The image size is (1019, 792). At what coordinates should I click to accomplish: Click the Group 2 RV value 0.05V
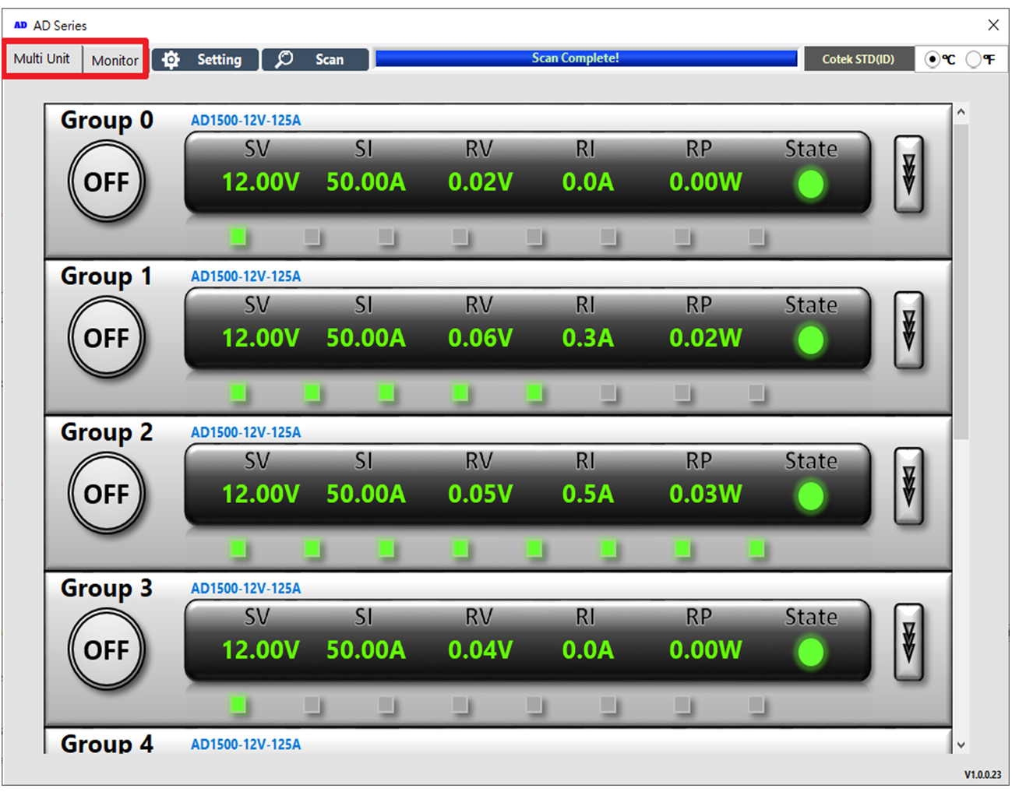[x=480, y=494]
